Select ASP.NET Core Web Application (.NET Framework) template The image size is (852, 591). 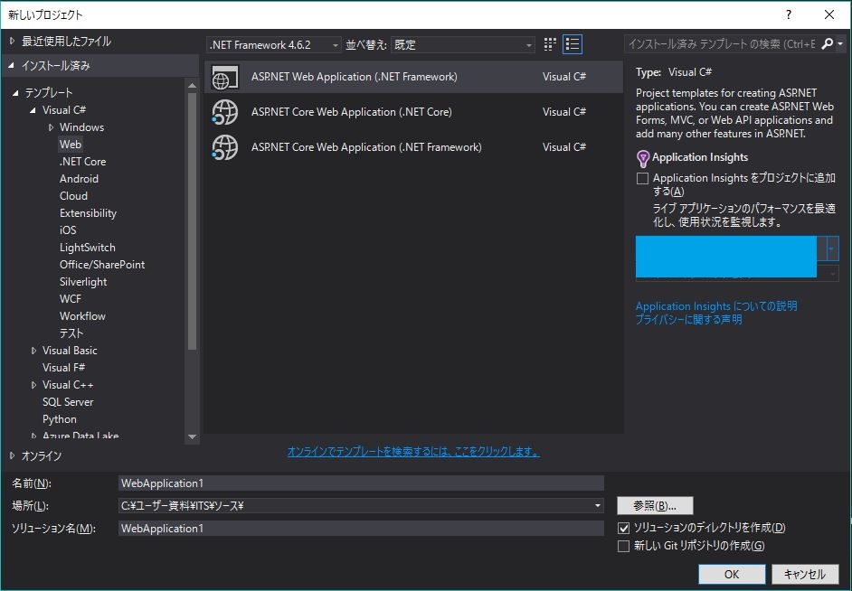pyautogui.click(x=413, y=147)
